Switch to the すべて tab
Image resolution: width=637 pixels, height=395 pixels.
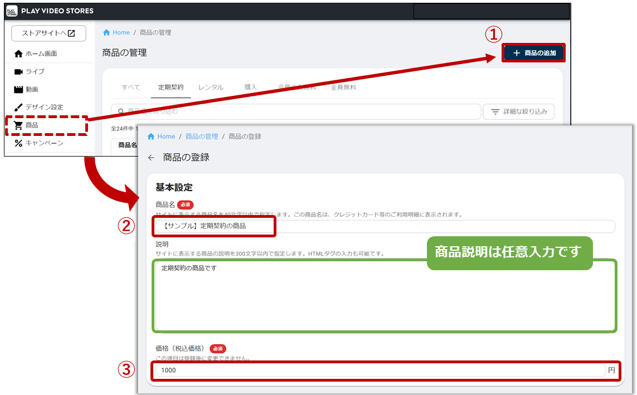click(x=131, y=87)
